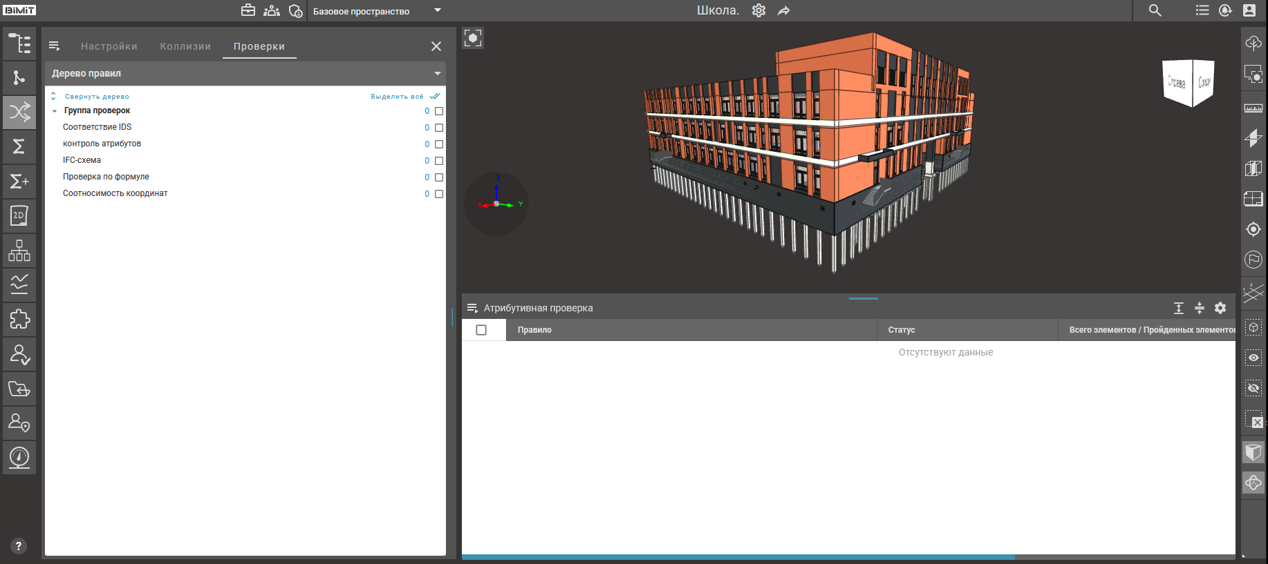
Task: Open settings gear in attribute check panel
Action: 1220,308
